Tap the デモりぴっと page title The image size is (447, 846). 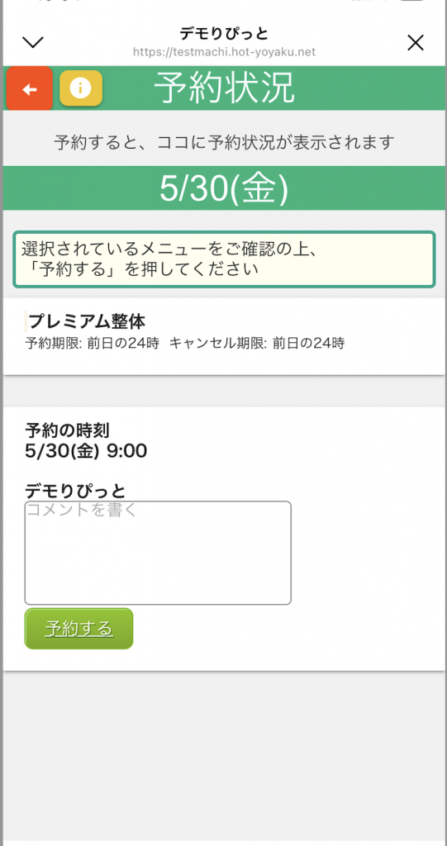(224, 33)
